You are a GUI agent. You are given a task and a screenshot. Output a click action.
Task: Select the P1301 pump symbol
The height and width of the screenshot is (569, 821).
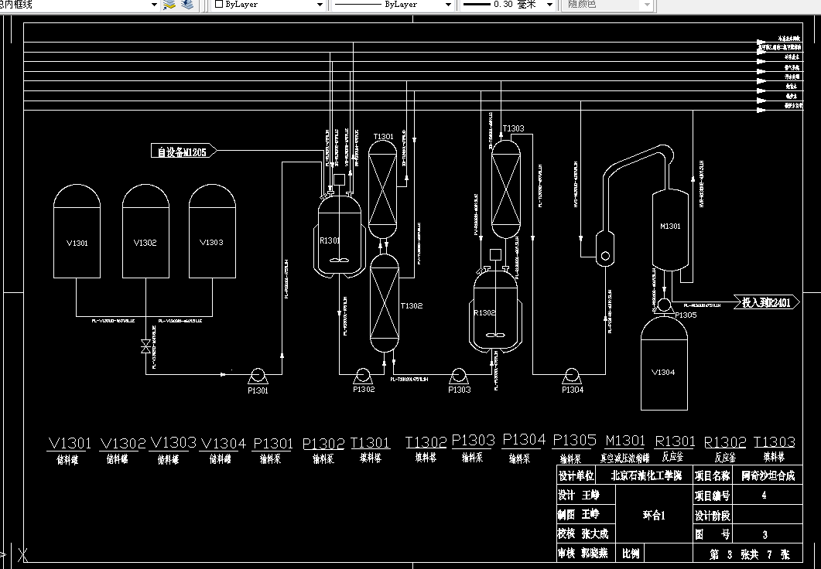click(x=257, y=376)
